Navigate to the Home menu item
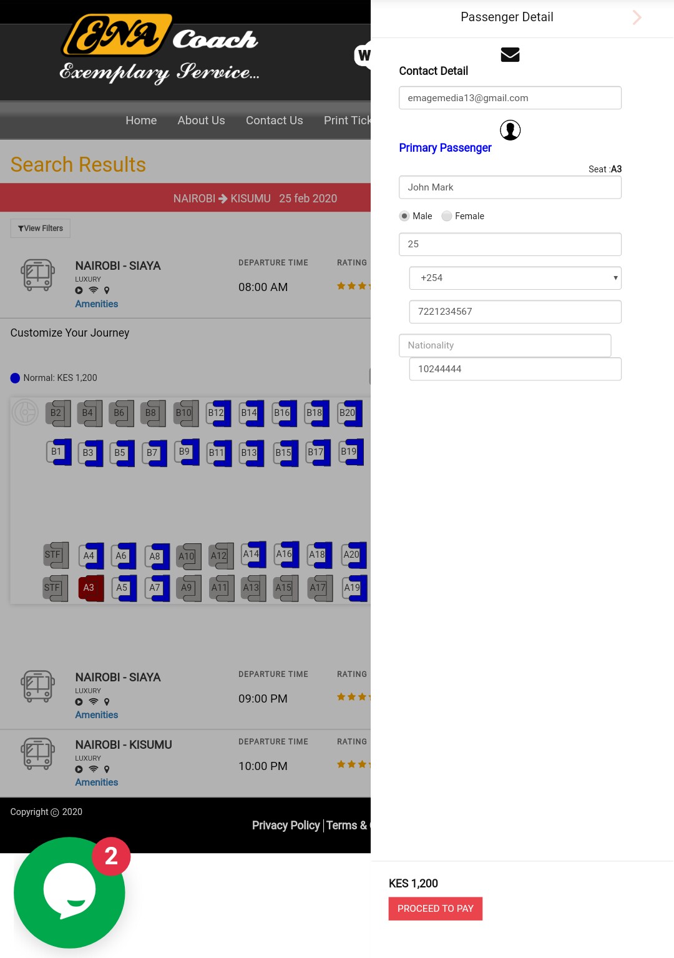This screenshot has width=674, height=958. [141, 121]
